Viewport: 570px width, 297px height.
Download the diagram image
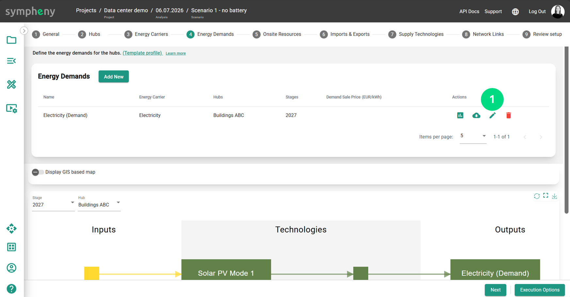coord(555,196)
